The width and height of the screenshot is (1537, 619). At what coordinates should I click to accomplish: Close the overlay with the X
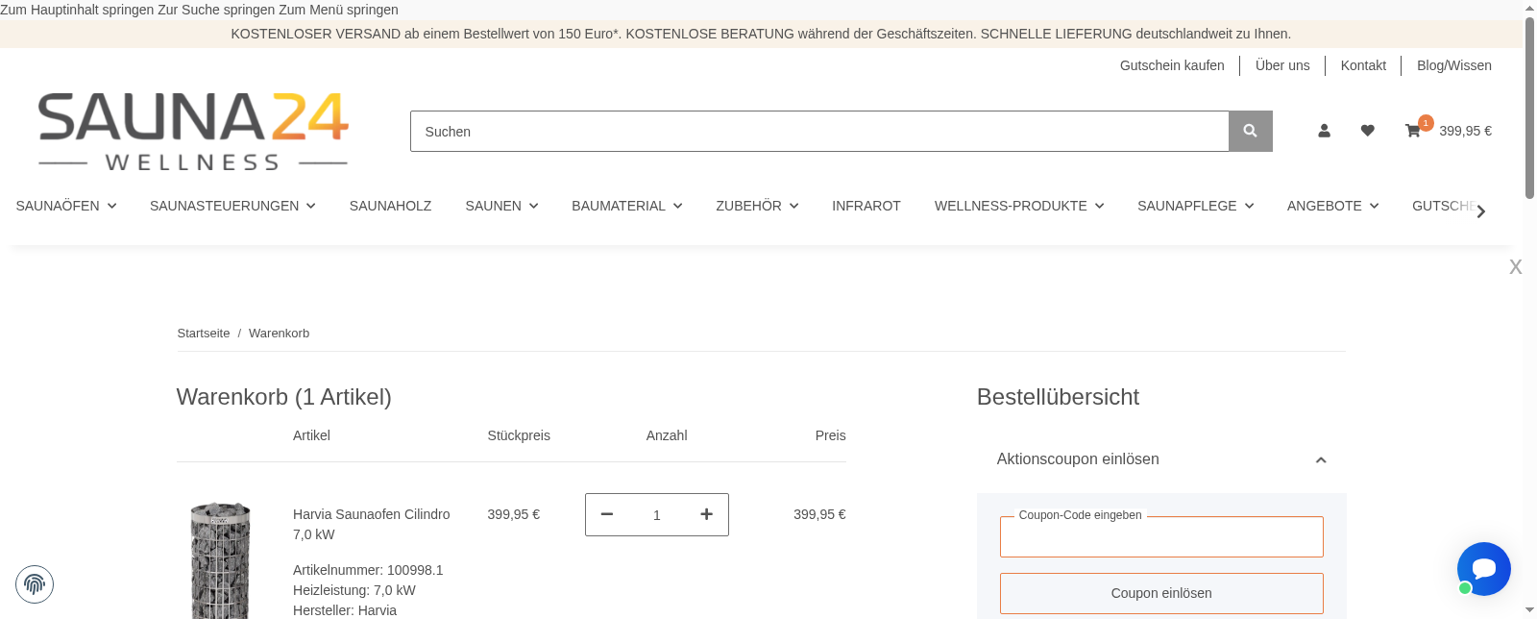coord(1515,267)
